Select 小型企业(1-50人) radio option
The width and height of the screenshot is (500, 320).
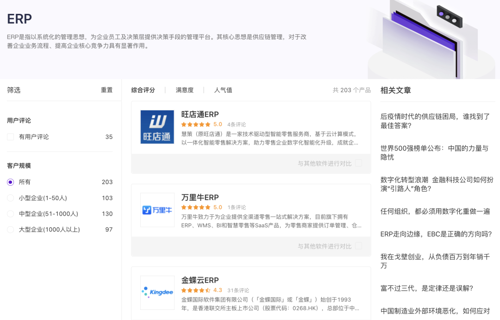coord(11,198)
